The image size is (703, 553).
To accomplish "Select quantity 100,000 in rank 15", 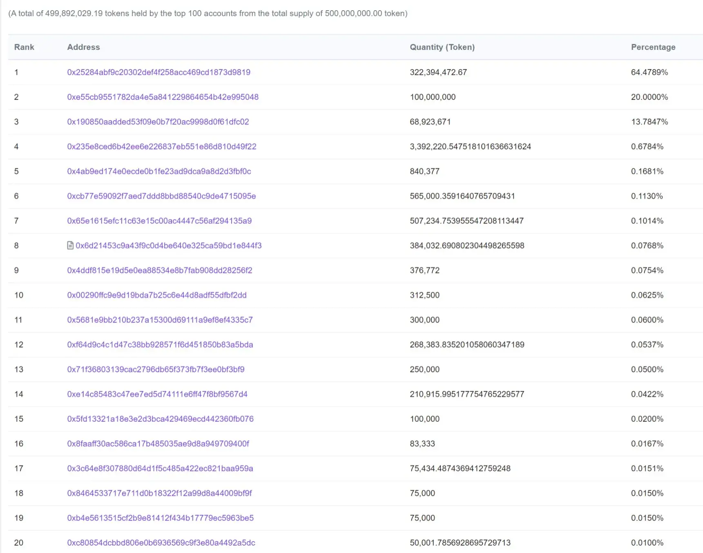I will click(424, 419).
